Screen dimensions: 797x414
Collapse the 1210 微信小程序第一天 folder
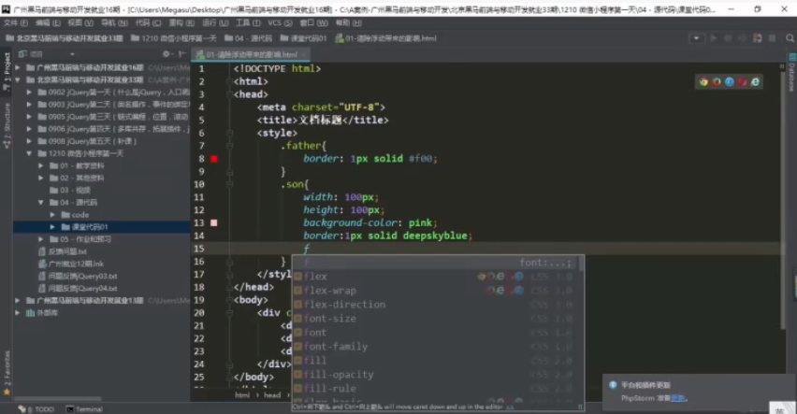pos(30,153)
